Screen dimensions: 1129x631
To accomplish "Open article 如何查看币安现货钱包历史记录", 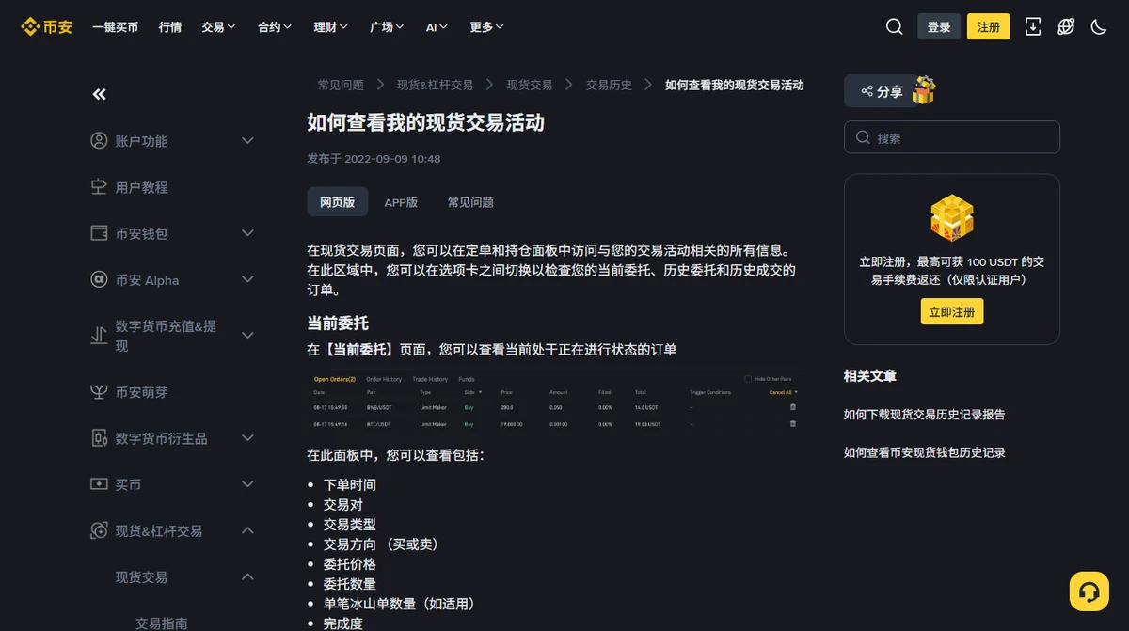I will point(925,452).
